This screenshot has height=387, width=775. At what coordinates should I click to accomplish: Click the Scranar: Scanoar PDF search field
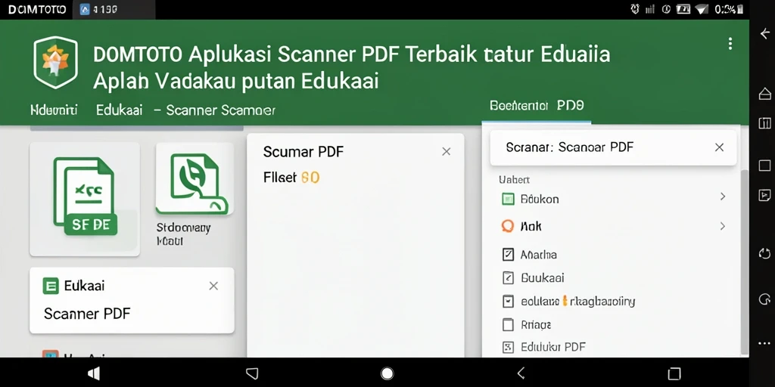tap(613, 147)
